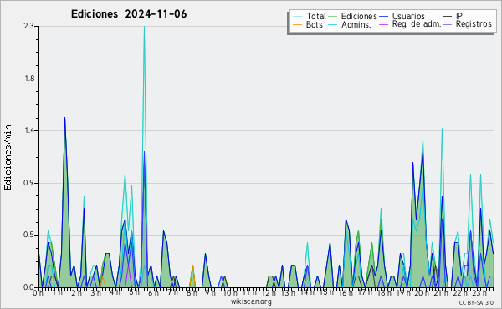
Task: Select the 'IP' legend entry
Action: tap(459, 16)
